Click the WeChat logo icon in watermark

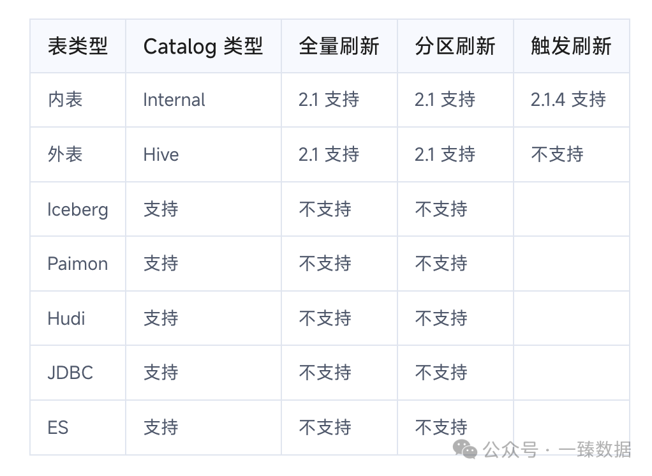(464, 449)
